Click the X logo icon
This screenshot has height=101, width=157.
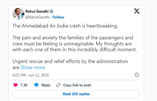tap(137, 11)
